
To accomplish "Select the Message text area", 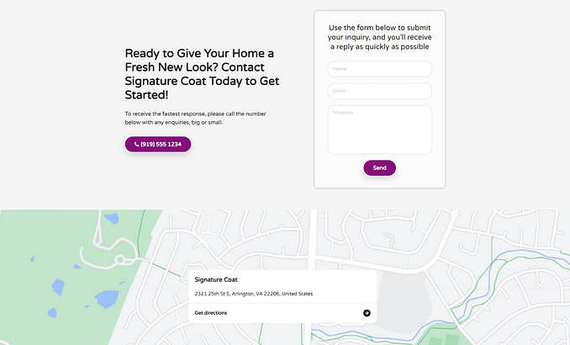I will (379, 129).
